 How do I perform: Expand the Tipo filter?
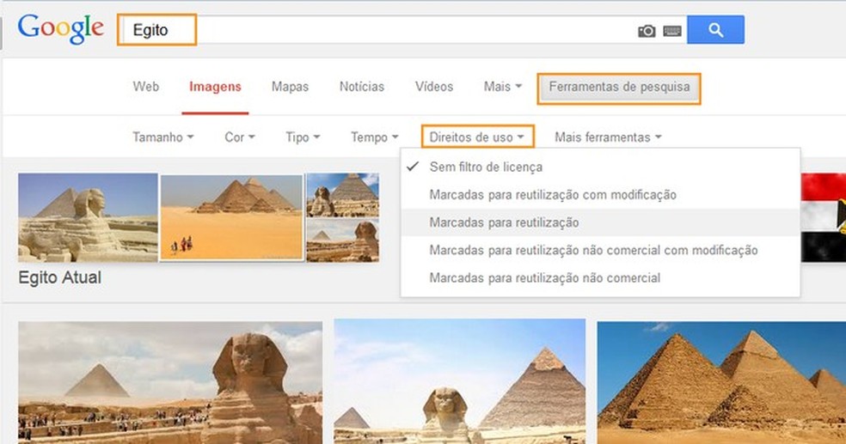(303, 137)
